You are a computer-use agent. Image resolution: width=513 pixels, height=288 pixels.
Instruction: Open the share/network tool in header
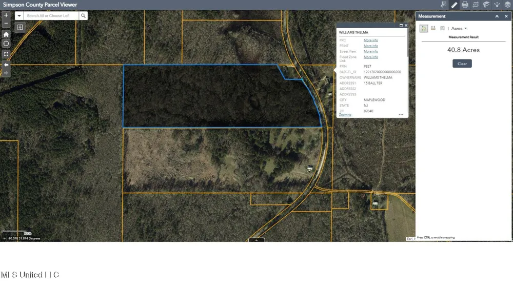point(497,5)
